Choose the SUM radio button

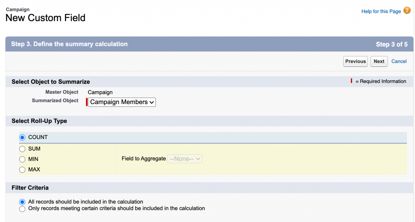(x=22, y=149)
